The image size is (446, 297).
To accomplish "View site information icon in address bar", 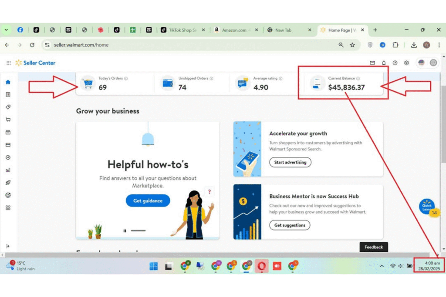I will pyautogui.click(x=47, y=45).
